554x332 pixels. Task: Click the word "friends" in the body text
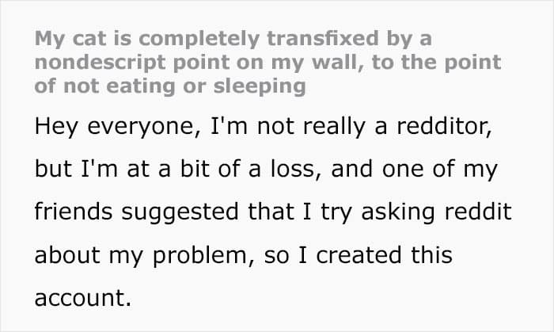[x=74, y=211]
